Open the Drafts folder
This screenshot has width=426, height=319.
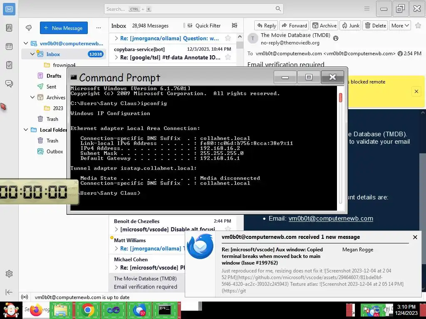[54, 76]
